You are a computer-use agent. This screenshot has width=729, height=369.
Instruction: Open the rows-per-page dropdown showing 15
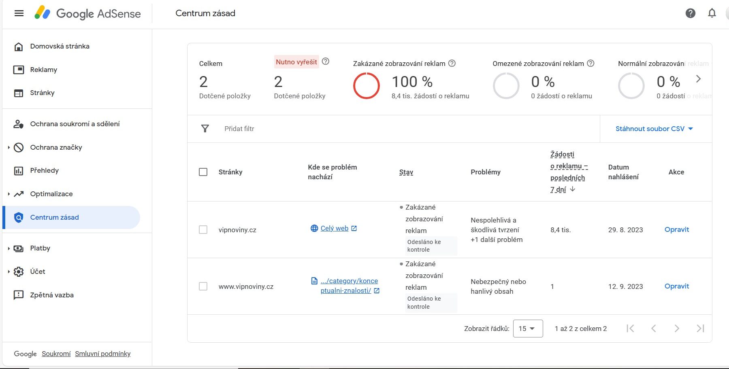click(528, 329)
